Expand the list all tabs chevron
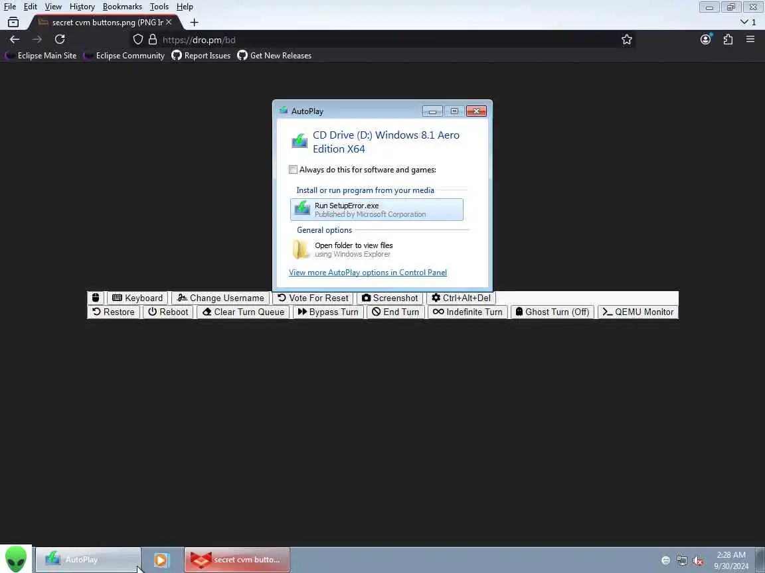 pyautogui.click(x=748, y=22)
